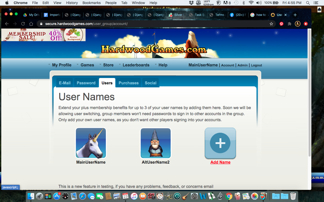This screenshot has height=202, width=324.
Task: Open Spotlight search magnifier icon
Action: click(x=308, y=3)
